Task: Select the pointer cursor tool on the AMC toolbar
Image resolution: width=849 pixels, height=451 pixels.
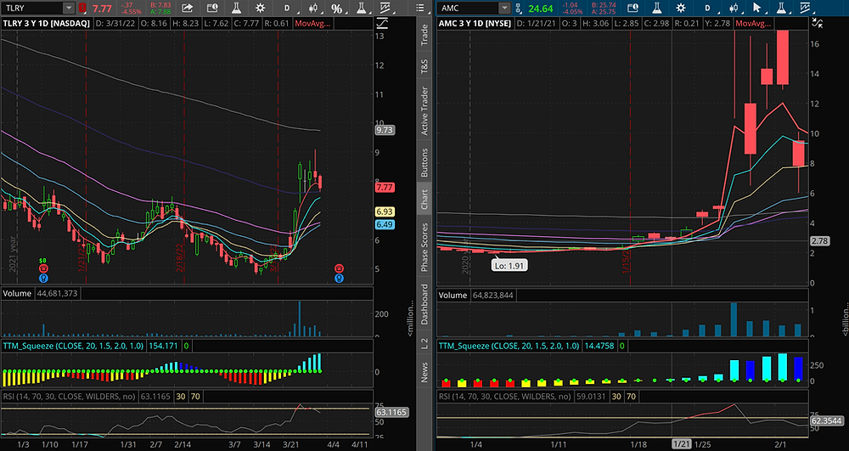Action: (x=757, y=8)
